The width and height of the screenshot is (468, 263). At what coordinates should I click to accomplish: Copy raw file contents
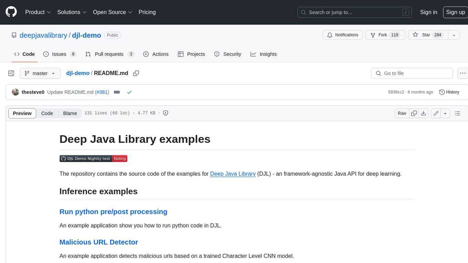pyautogui.click(x=414, y=113)
